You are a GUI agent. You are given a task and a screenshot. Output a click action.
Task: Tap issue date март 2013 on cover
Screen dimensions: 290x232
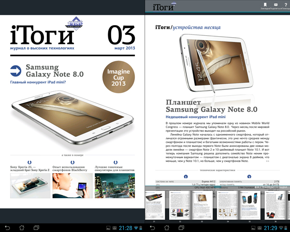point(125,48)
